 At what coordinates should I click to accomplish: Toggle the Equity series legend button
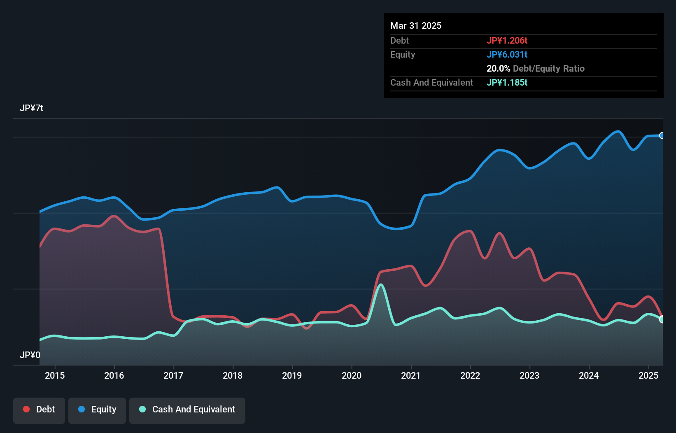97,410
